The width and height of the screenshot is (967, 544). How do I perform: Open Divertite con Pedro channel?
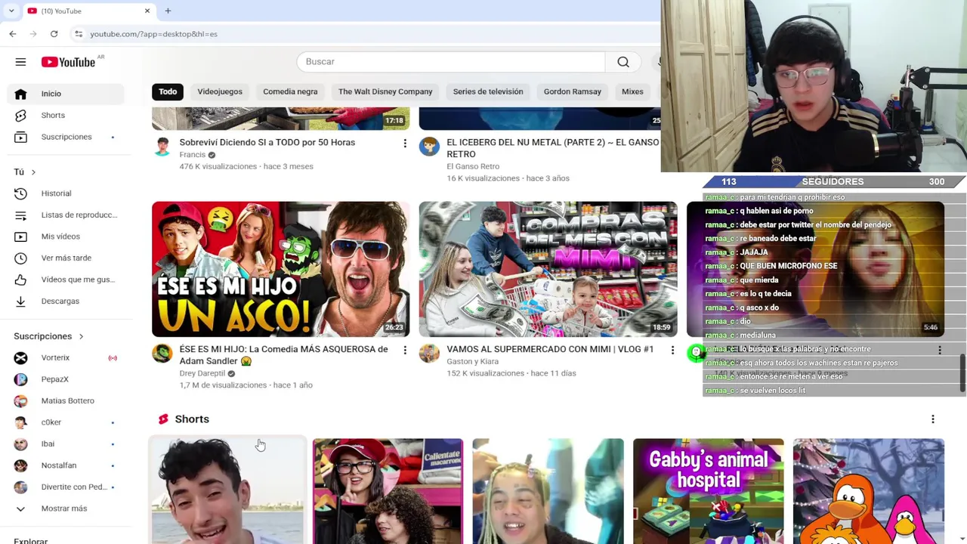pyautogui.click(x=66, y=487)
